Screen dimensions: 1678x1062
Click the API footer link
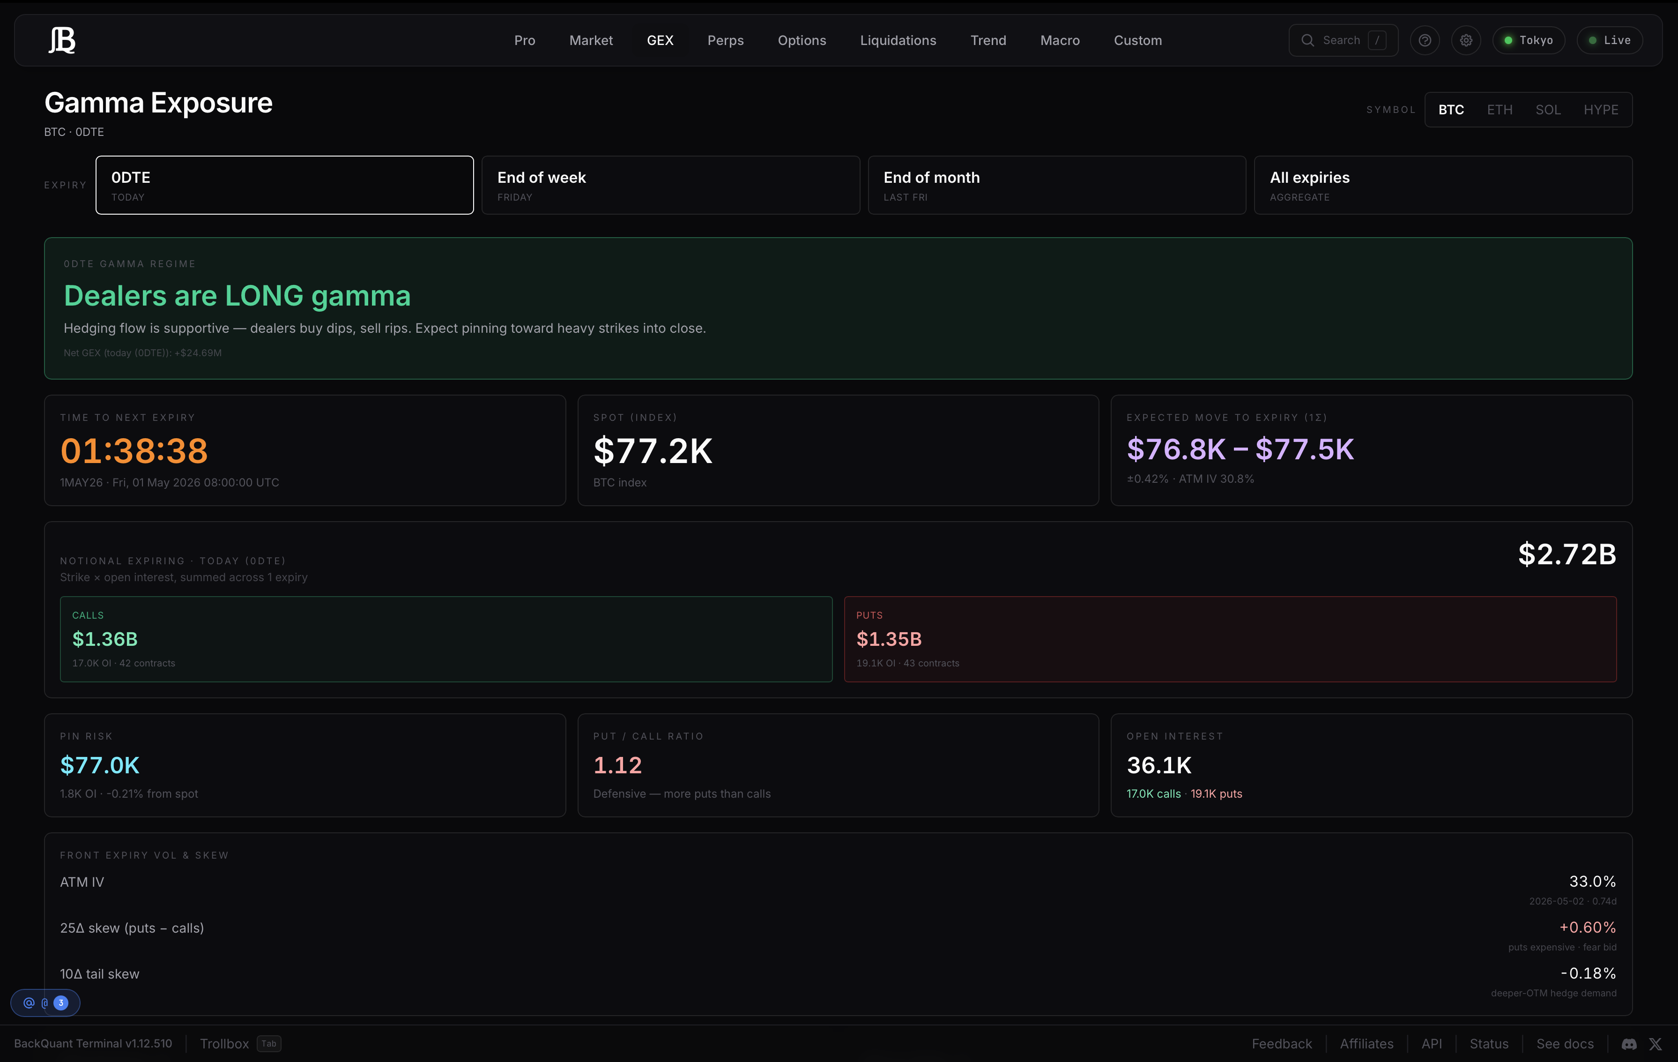pos(1431,1044)
